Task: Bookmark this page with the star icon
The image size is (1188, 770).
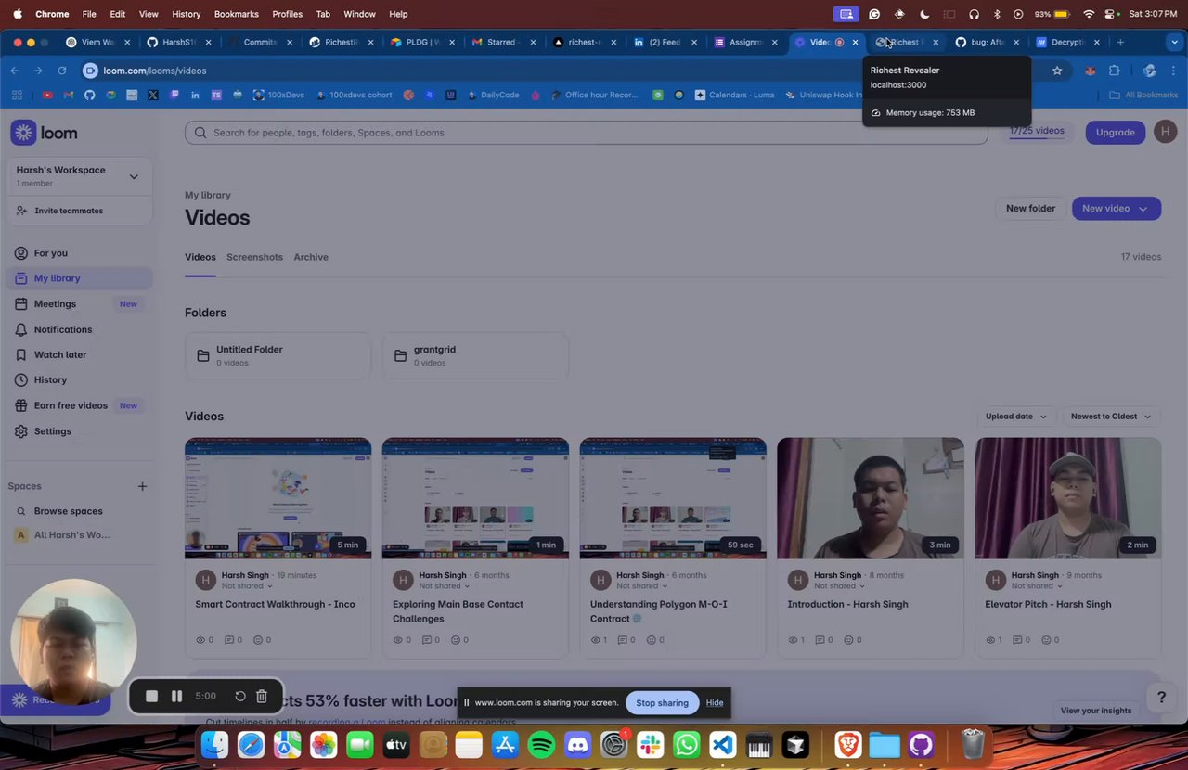Action: coord(1057,71)
